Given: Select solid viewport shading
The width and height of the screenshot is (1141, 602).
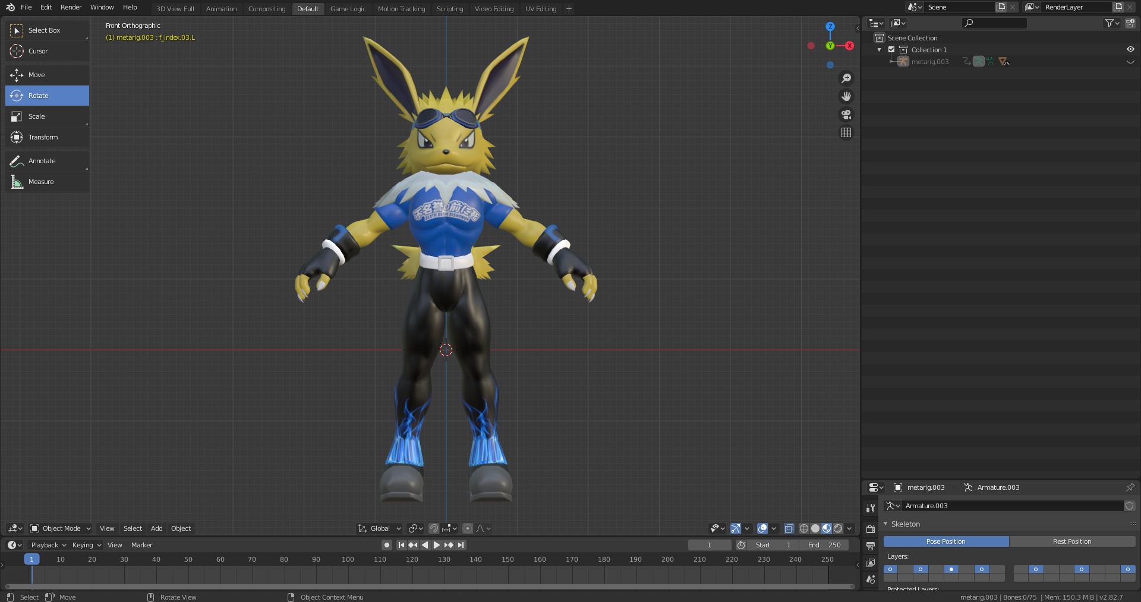Looking at the screenshot, I should point(815,528).
